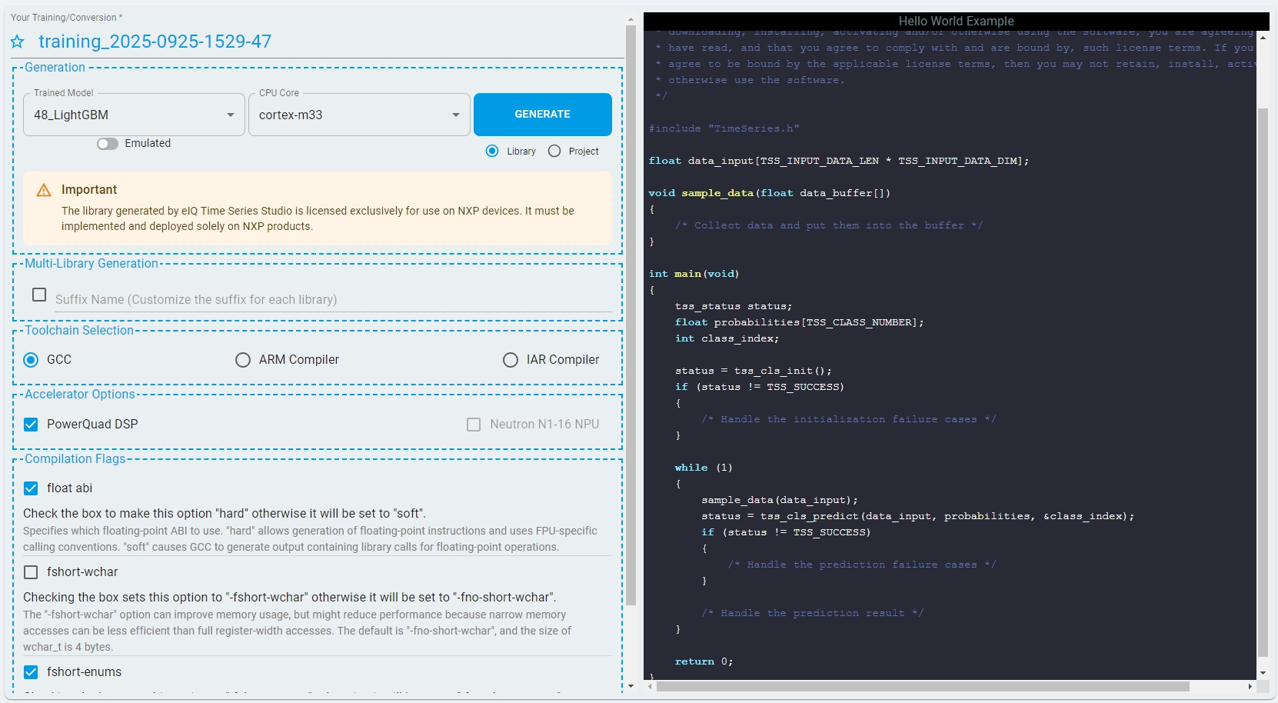Choose IAR Compiler toolchain
Image resolution: width=1278 pixels, height=703 pixels.
[511, 360]
